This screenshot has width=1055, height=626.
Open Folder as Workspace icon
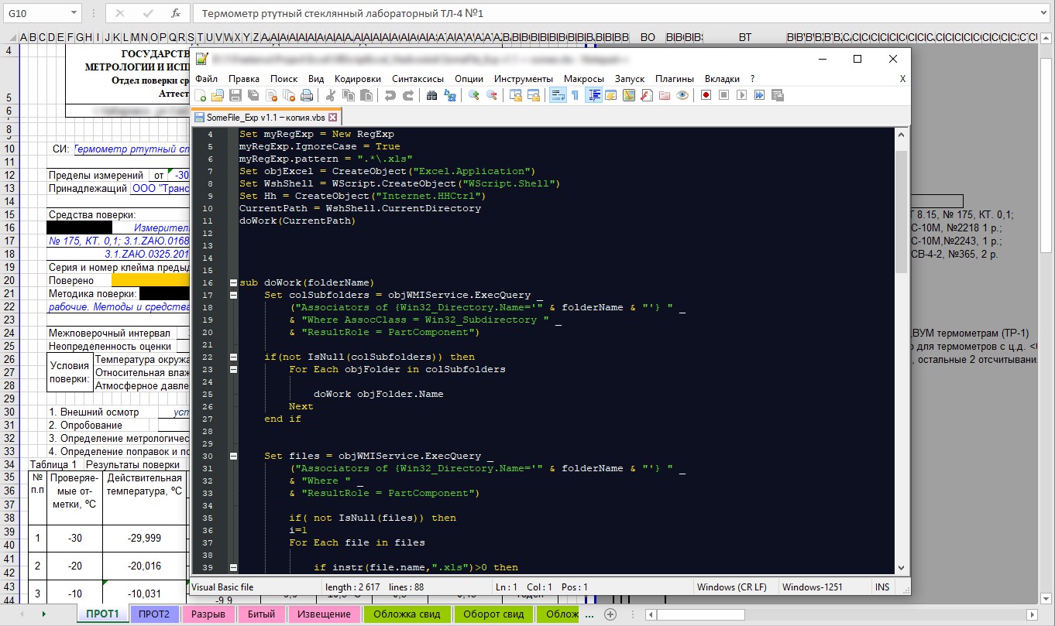click(665, 95)
